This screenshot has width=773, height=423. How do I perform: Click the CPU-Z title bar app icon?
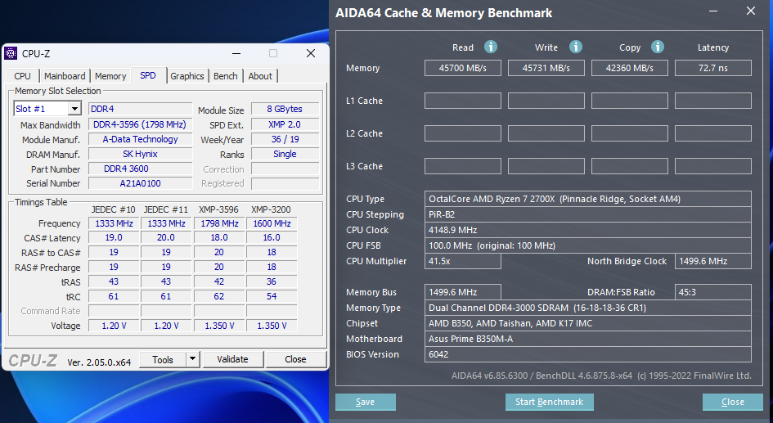[x=11, y=53]
